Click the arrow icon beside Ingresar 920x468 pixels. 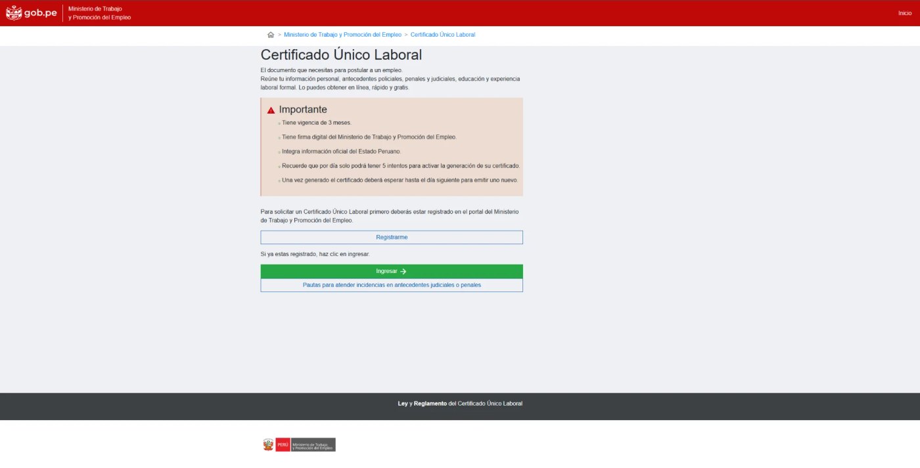pos(403,271)
